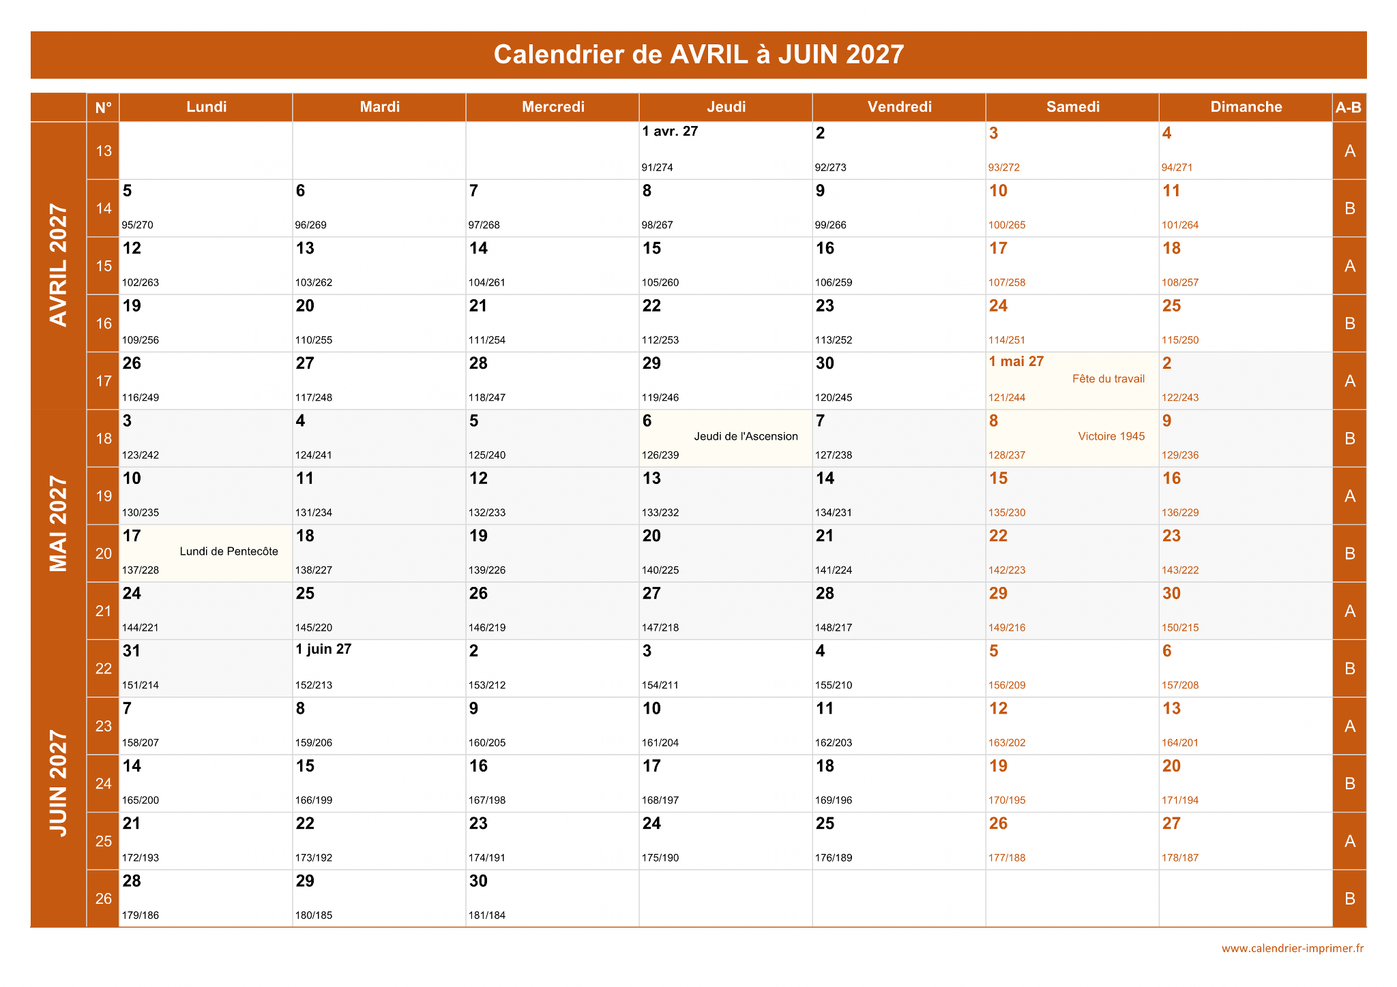Click the Dimanche column header
The width and height of the screenshot is (1397, 987).
[x=1246, y=107]
